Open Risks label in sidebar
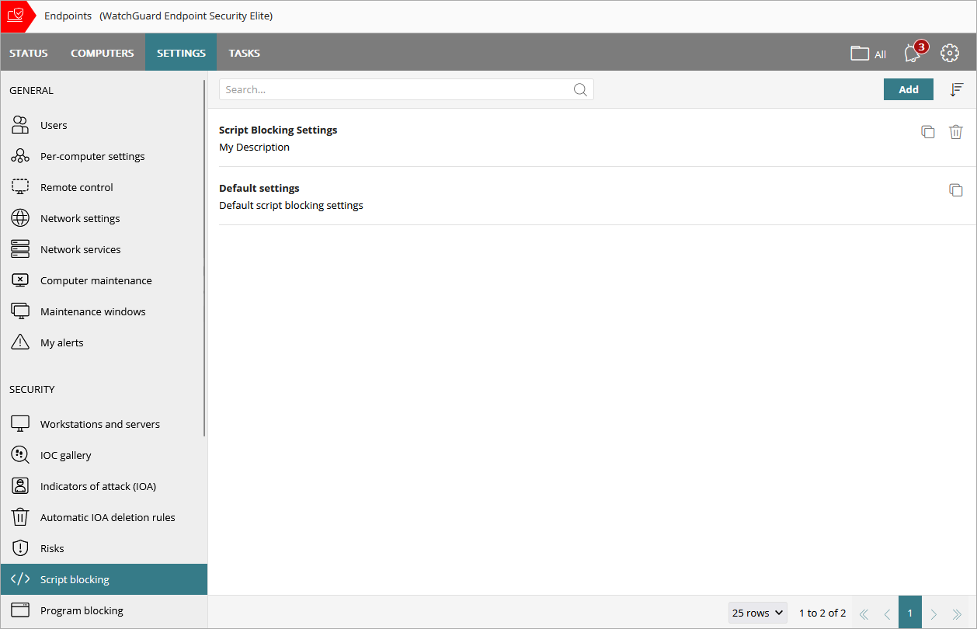Viewport: 977px width, 629px height. coord(52,548)
